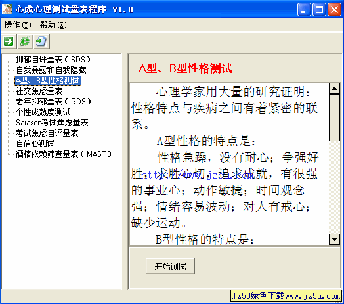Open the 操作(Y) menu

[x=18, y=25]
